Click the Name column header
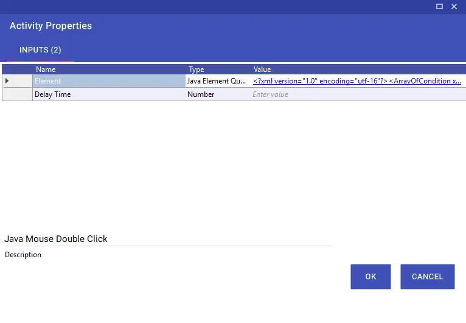The width and height of the screenshot is (466, 323). pyautogui.click(x=46, y=69)
